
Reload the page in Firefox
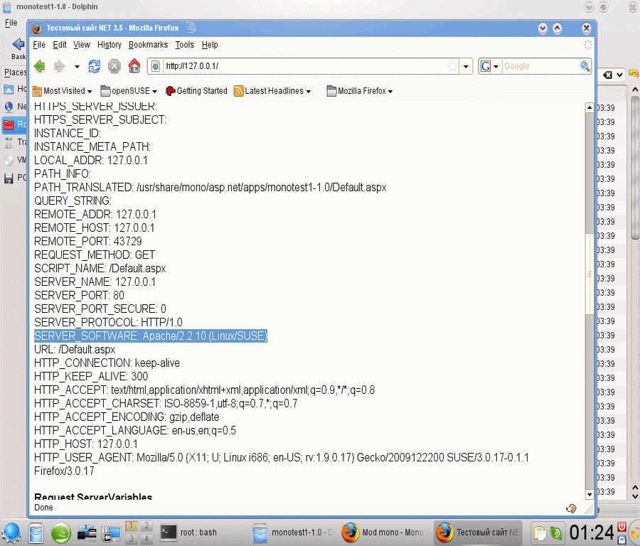pyautogui.click(x=95, y=66)
